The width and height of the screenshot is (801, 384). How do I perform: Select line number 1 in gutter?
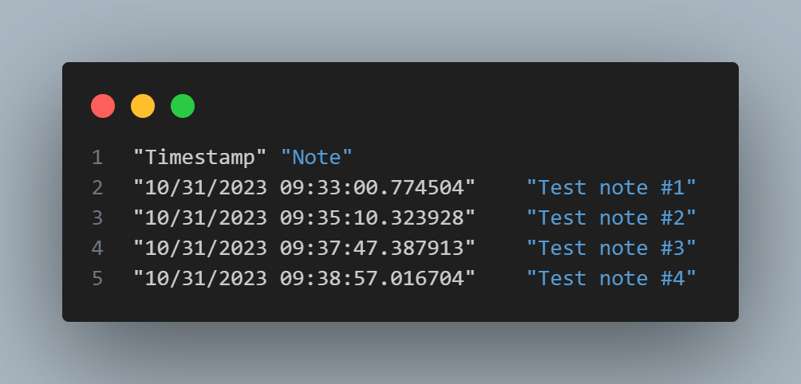tap(97, 158)
